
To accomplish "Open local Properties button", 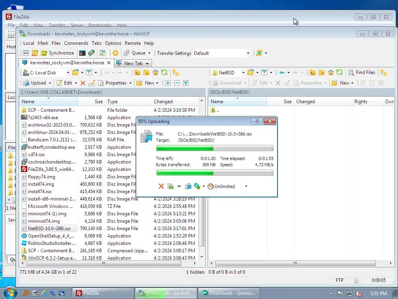I will (112, 83).
